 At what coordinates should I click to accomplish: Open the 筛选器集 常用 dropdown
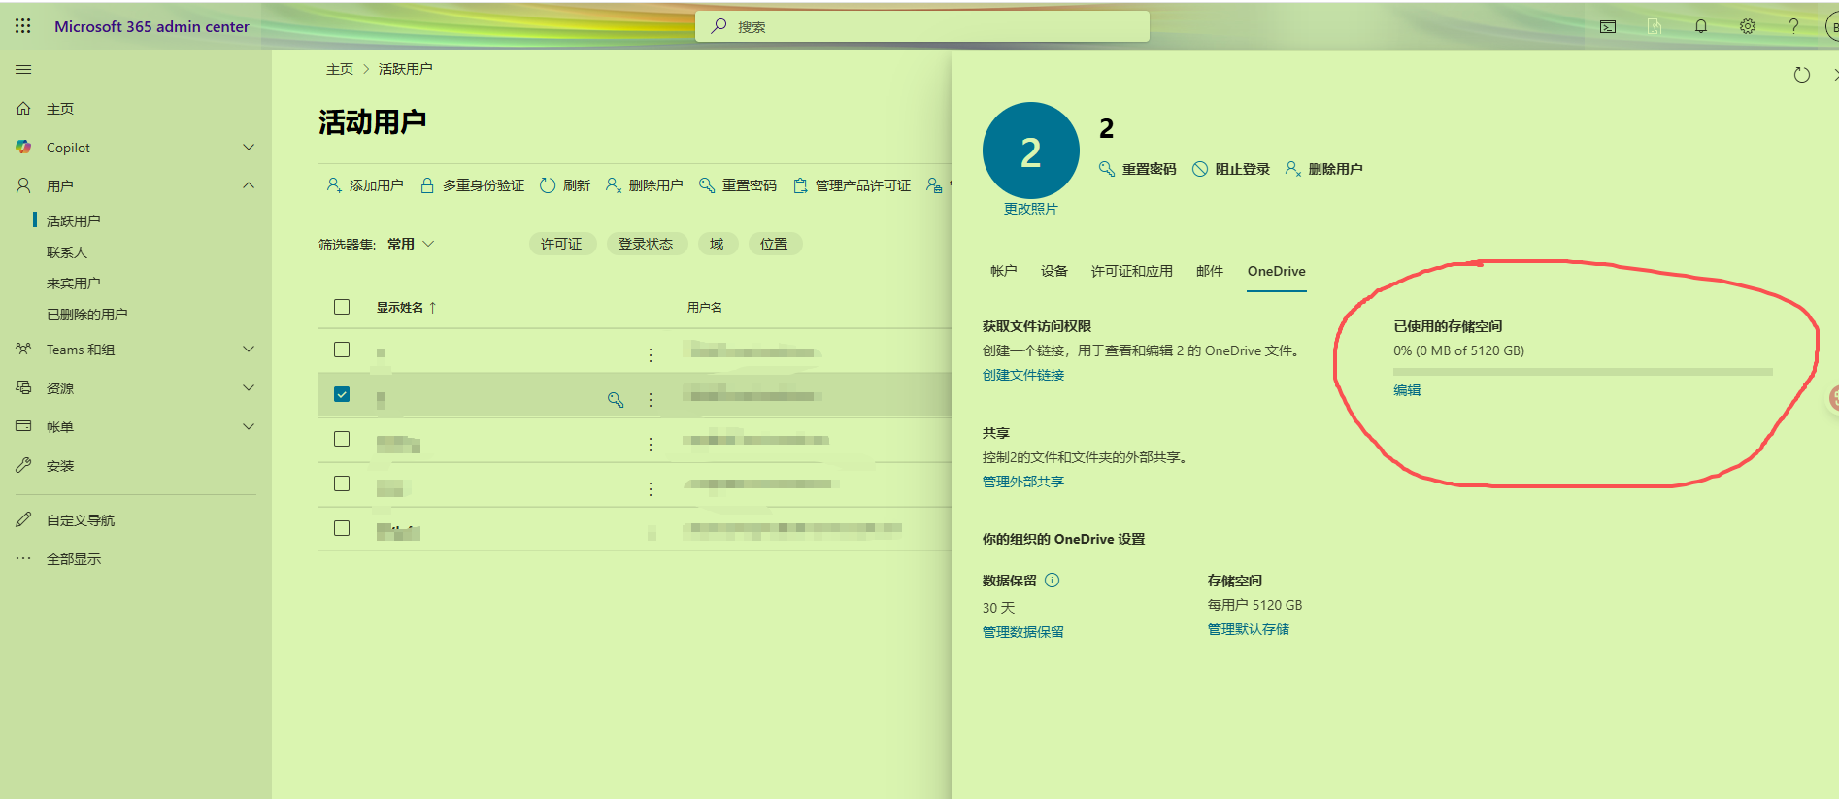pyautogui.click(x=411, y=244)
